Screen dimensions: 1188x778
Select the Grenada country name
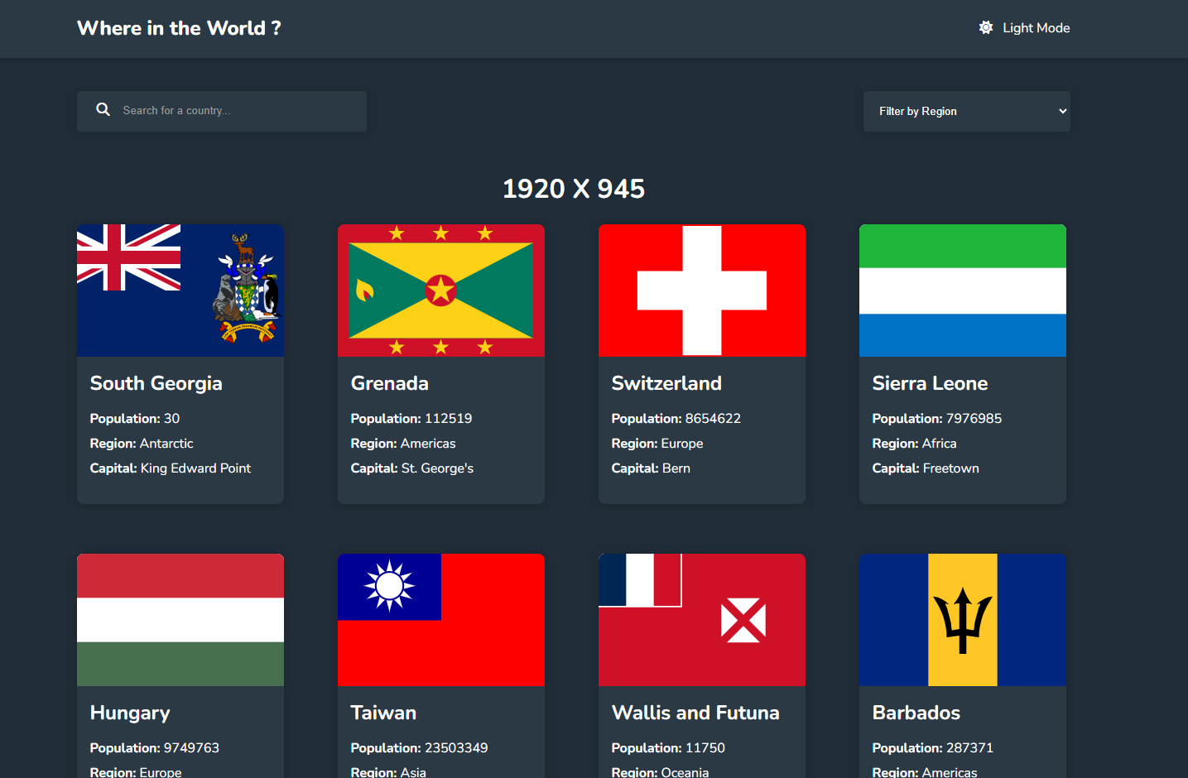coord(389,383)
